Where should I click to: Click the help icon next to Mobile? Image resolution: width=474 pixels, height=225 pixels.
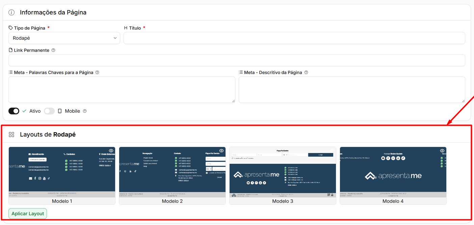[x=85, y=111]
